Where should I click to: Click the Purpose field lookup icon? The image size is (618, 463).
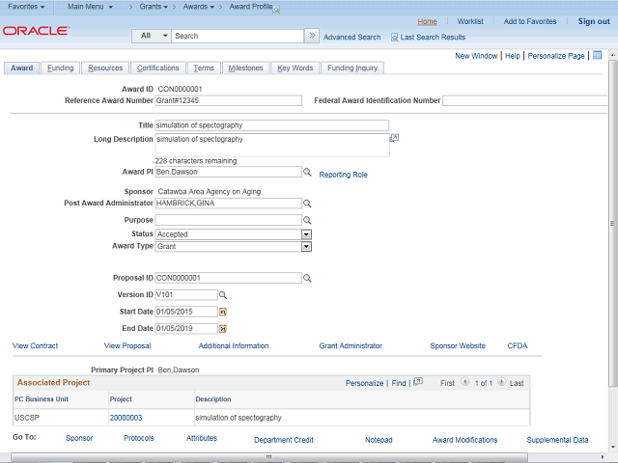click(x=308, y=221)
